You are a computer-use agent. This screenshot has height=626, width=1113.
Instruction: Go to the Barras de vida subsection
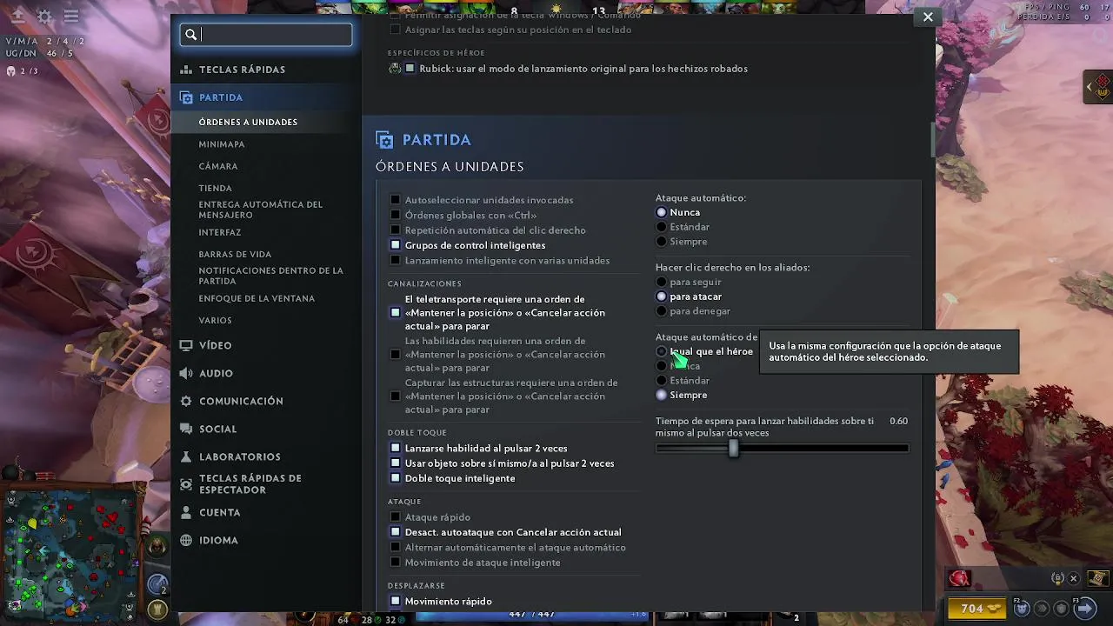[x=235, y=255]
